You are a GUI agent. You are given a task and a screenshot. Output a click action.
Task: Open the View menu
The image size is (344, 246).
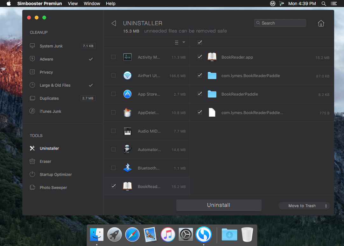pos(73,4)
